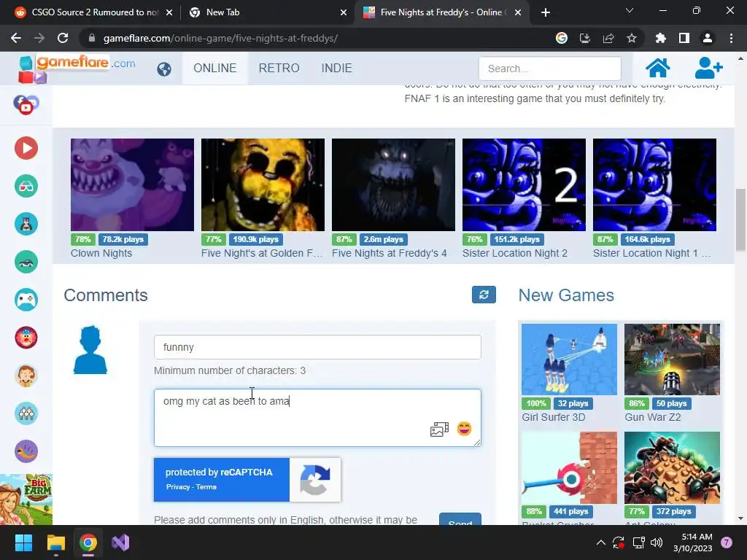Open the Google icon in address bar
The width and height of the screenshot is (747, 560).
pyautogui.click(x=562, y=38)
